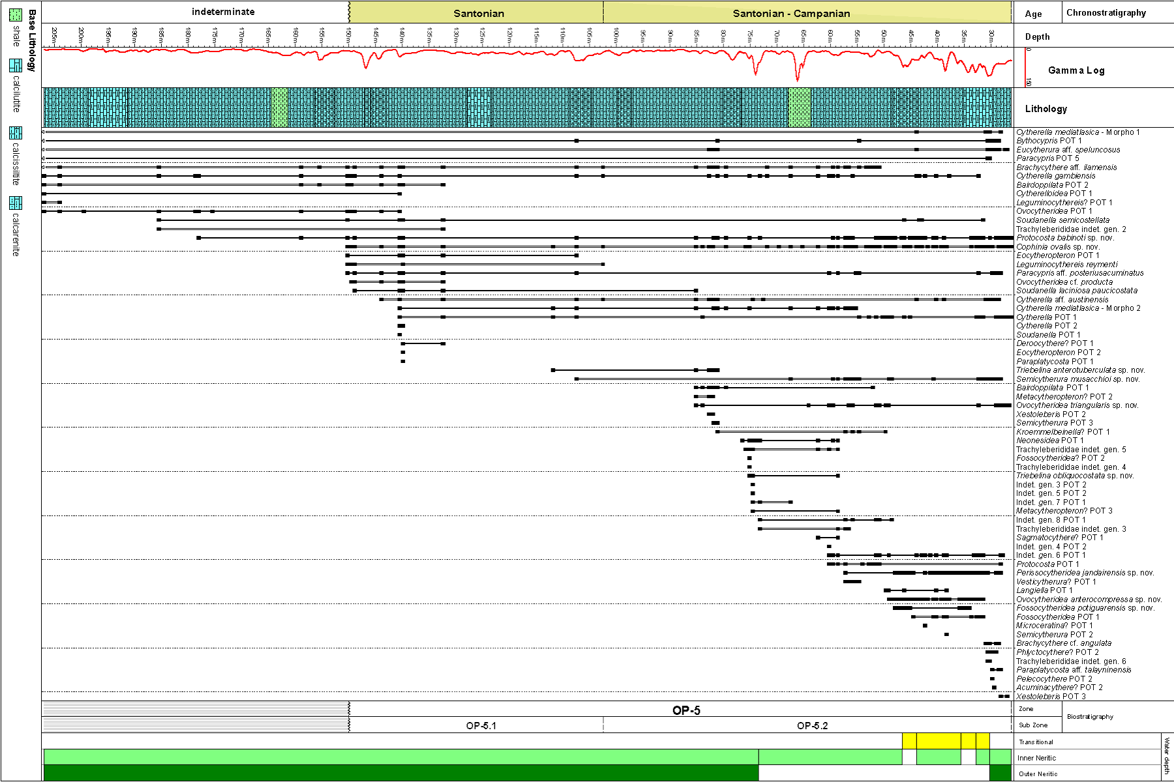The height and width of the screenshot is (782, 1174).
Task: Click the Biostratigraphy panel label
Action: coord(1090,717)
